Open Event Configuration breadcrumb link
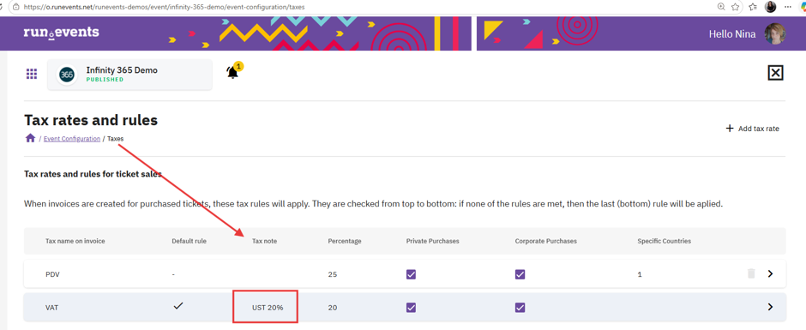806x330 pixels. 72,139
